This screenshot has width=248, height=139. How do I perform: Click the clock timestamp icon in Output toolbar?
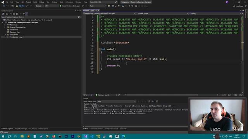pyautogui.click(x=157, y=102)
